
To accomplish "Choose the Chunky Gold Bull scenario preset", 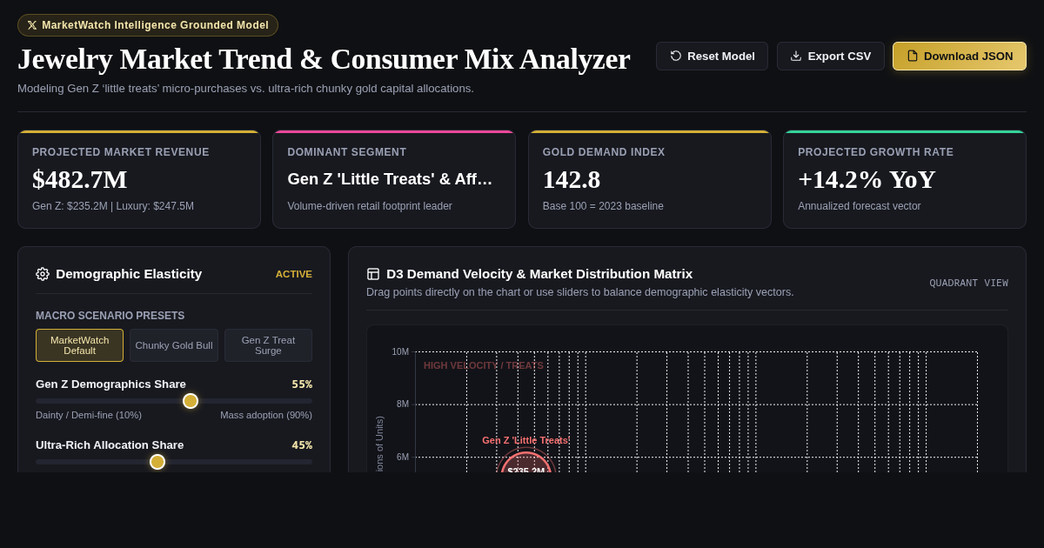I will pos(174,345).
